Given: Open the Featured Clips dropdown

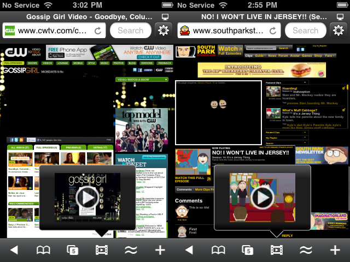Looking at the screenshot, I should click(x=287, y=82).
